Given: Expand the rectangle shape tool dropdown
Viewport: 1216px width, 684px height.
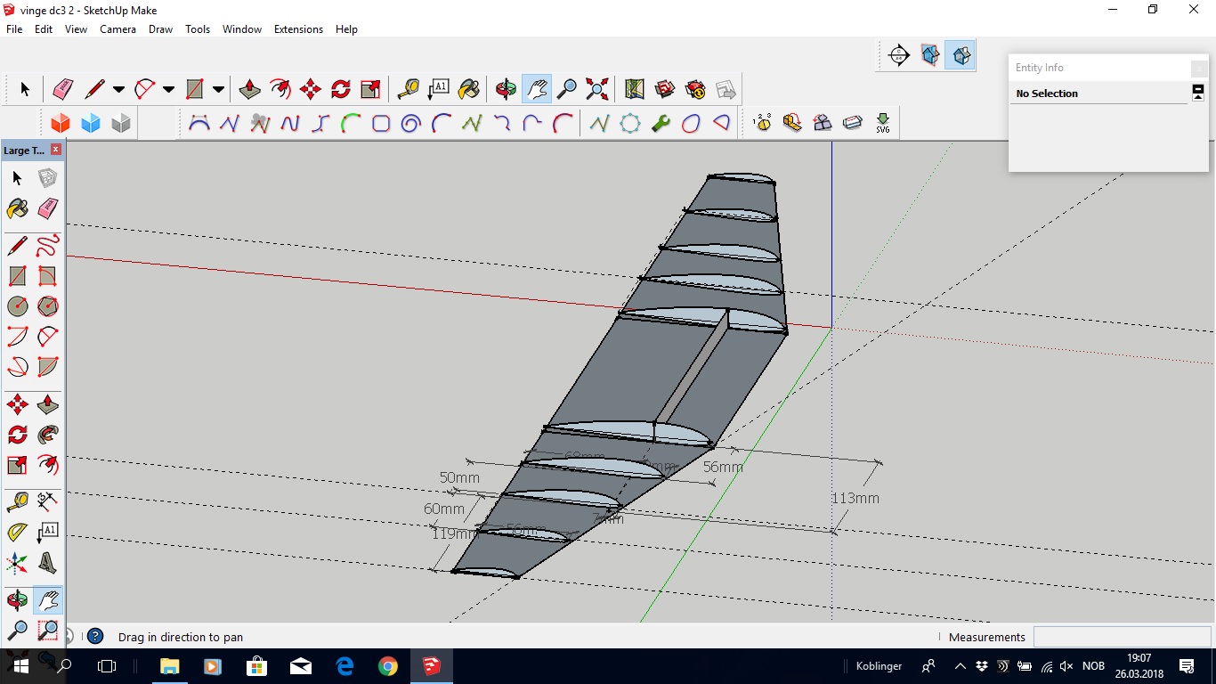Looking at the screenshot, I should pyautogui.click(x=218, y=89).
